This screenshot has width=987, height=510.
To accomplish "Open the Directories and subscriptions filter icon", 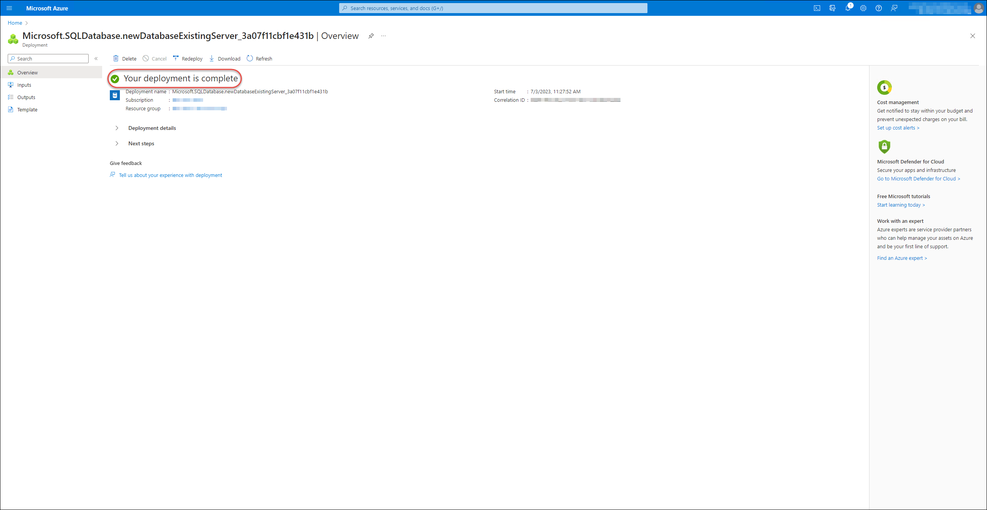I will pyautogui.click(x=832, y=8).
